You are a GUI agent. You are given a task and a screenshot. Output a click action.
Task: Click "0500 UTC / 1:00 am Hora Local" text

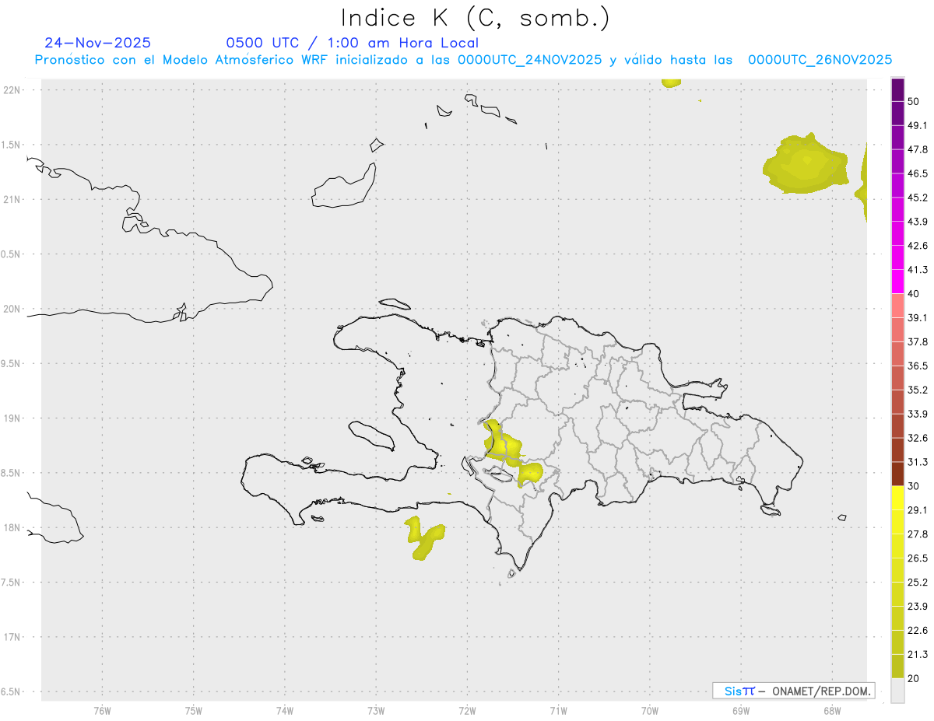click(x=352, y=43)
